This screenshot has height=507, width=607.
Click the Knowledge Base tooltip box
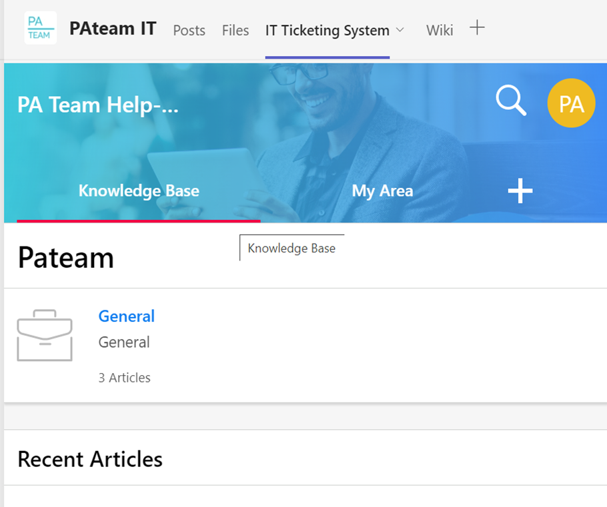291,249
